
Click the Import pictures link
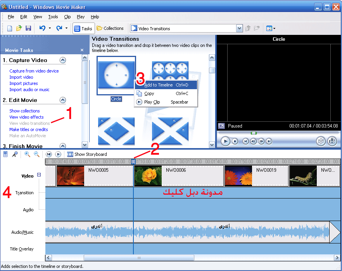(x=24, y=83)
